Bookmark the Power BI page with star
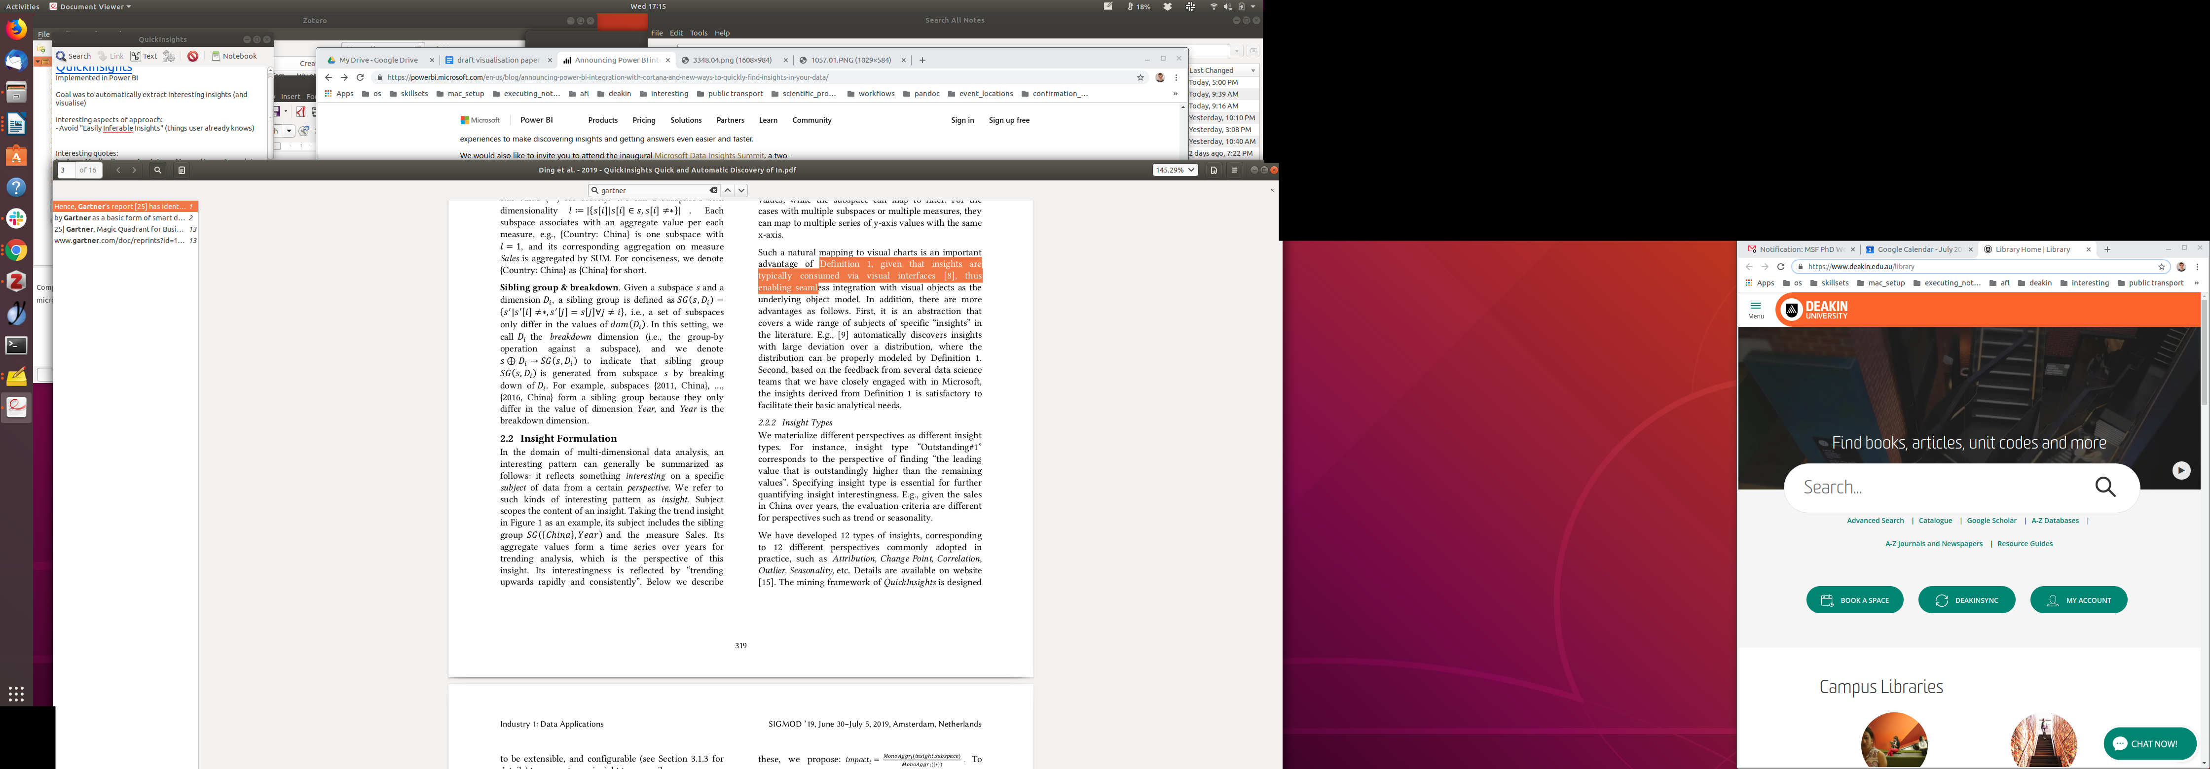The image size is (2210, 769). [x=1140, y=77]
